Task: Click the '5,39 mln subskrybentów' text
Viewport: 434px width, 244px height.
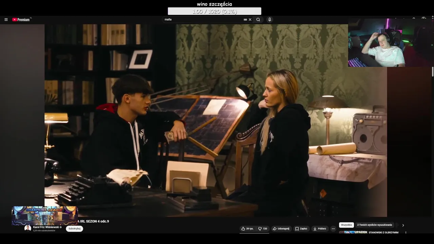Action: 44,230
